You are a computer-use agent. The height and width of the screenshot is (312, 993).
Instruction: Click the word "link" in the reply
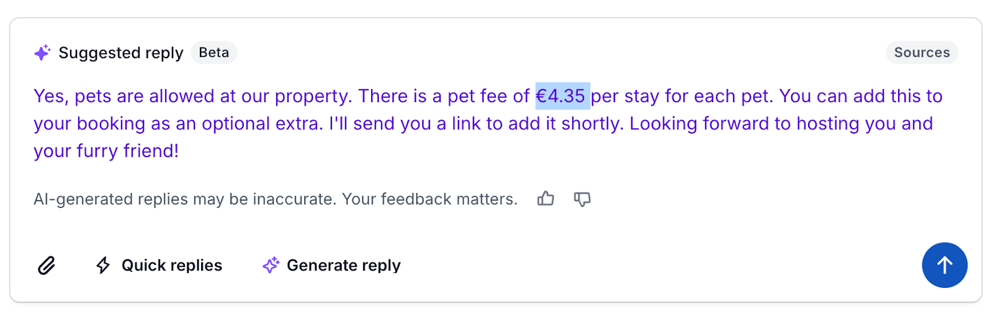[x=465, y=124]
